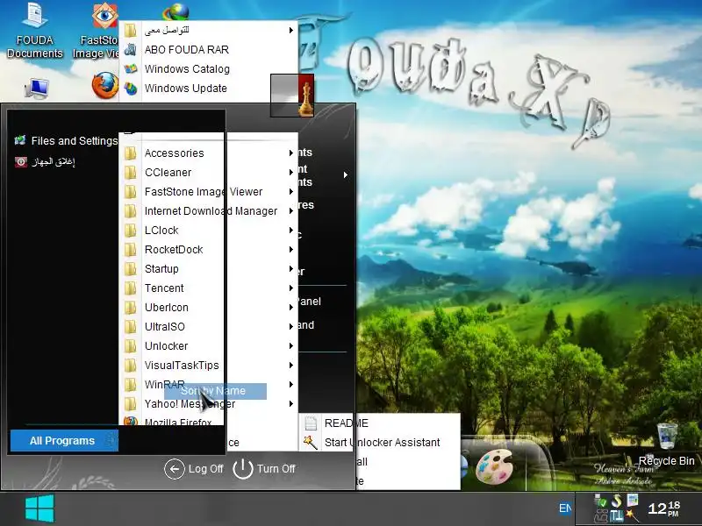Click the All Programs button
Image resolution: width=702 pixels, height=526 pixels.
point(64,441)
